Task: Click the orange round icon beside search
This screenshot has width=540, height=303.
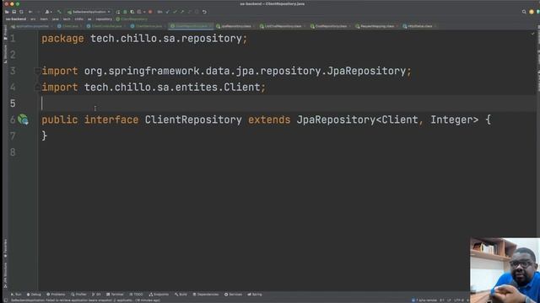Action: point(532,12)
